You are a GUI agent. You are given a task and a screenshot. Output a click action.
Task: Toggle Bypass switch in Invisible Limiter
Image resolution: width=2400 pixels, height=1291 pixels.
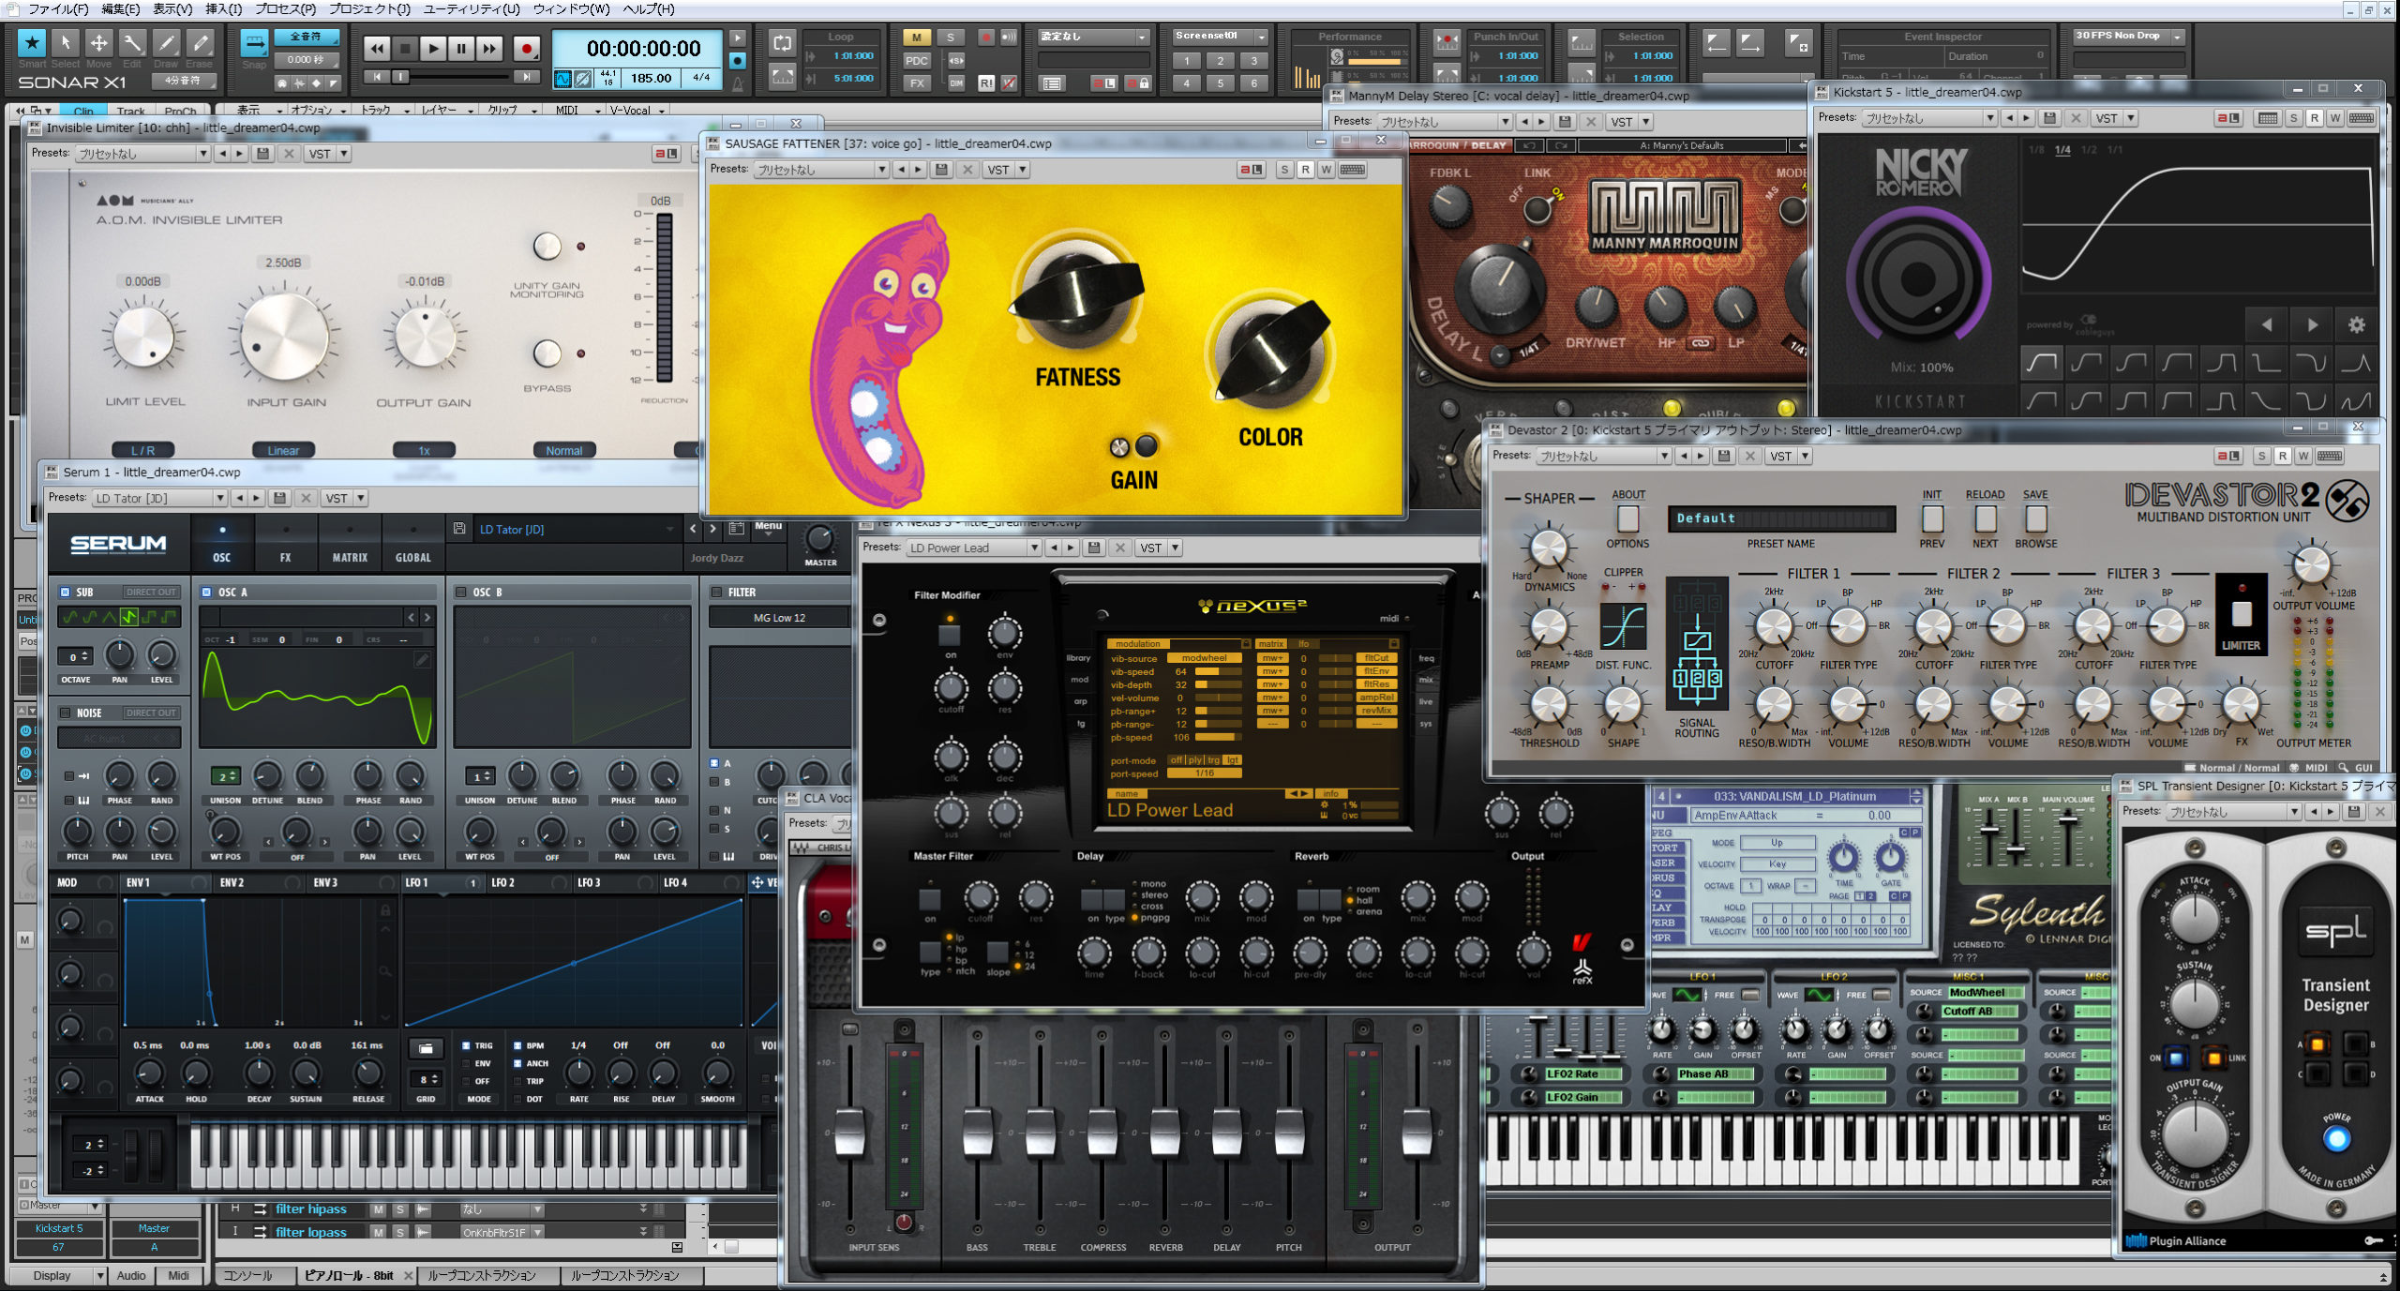click(547, 353)
